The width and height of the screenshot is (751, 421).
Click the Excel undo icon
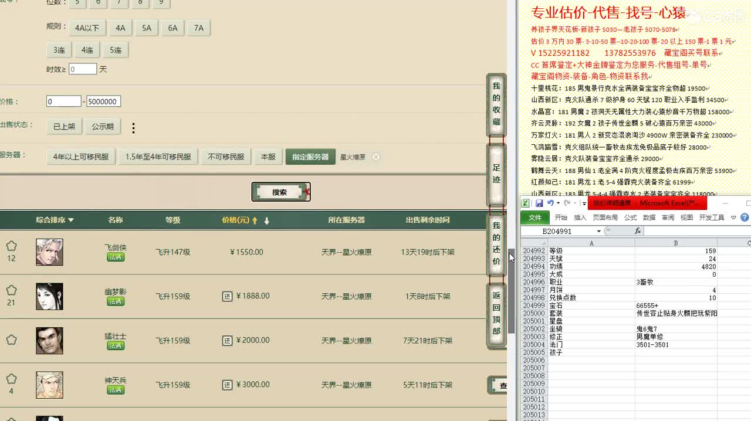(x=550, y=203)
